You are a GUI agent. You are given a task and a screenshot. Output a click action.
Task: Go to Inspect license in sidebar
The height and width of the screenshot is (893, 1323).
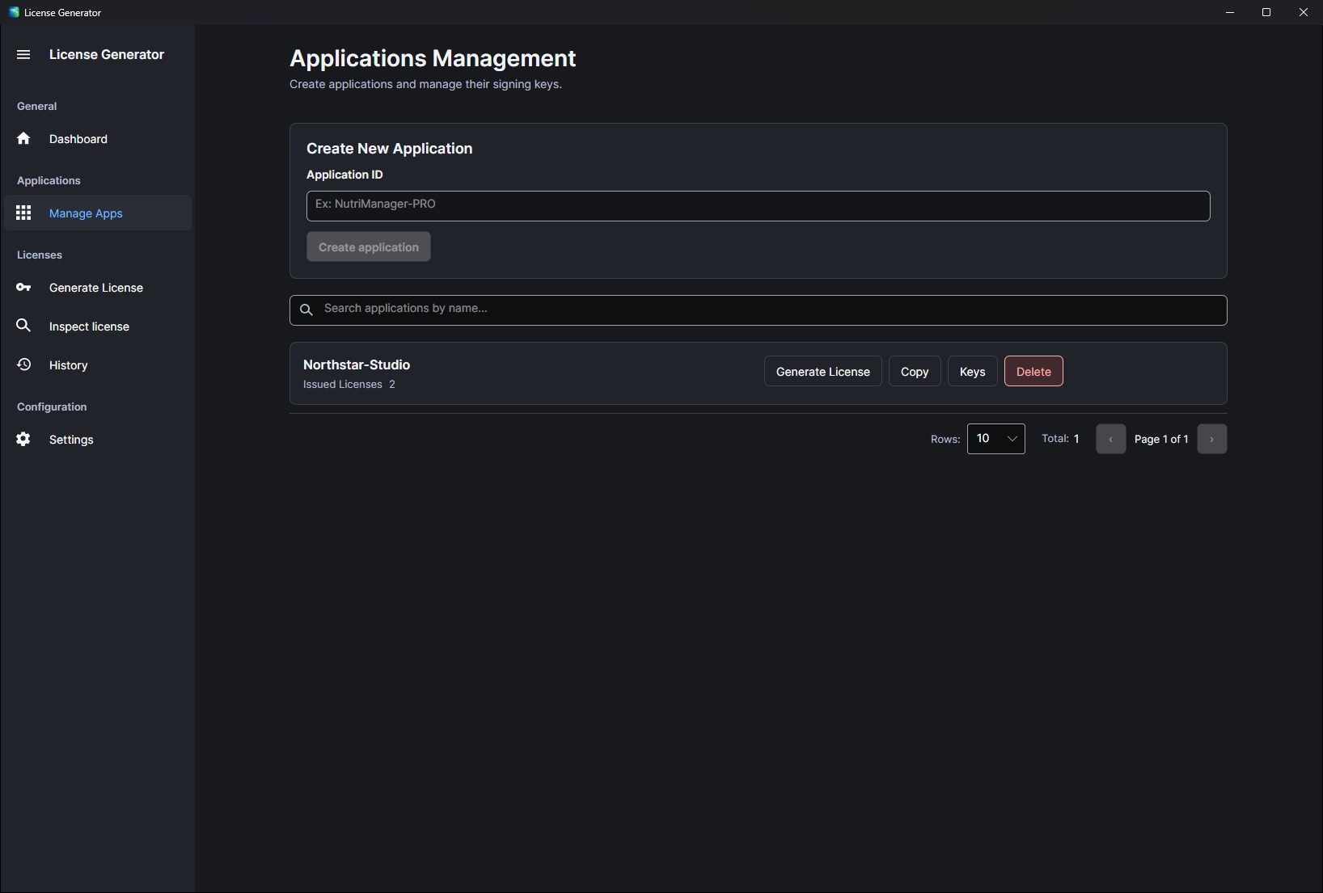pyautogui.click(x=98, y=326)
